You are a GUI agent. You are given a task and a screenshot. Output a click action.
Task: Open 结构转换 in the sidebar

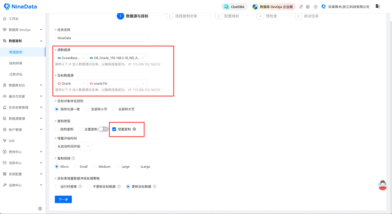coord(16,63)
